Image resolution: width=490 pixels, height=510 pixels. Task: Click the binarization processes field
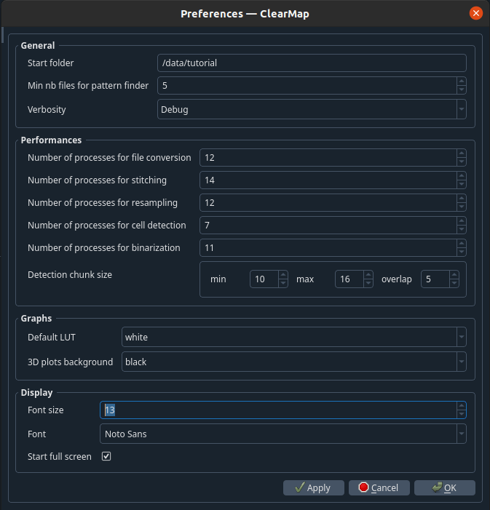328,248
